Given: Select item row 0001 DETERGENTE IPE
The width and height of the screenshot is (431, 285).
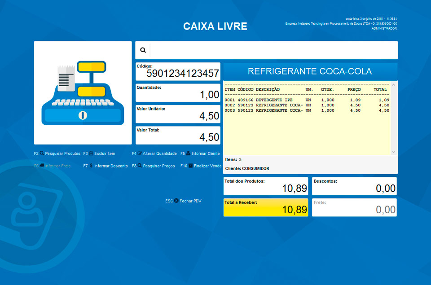Looking at the screenshot, I should pos(307,100).
